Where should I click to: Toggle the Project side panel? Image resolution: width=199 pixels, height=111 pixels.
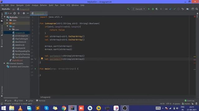pyautogui.click(x=2, y=17)
